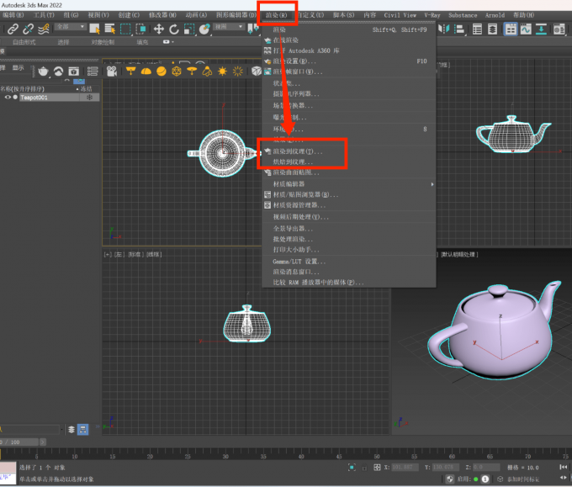Open the Scene Explorer toggle icon
The height and width of the screenshot is (487, 572).
477,29
